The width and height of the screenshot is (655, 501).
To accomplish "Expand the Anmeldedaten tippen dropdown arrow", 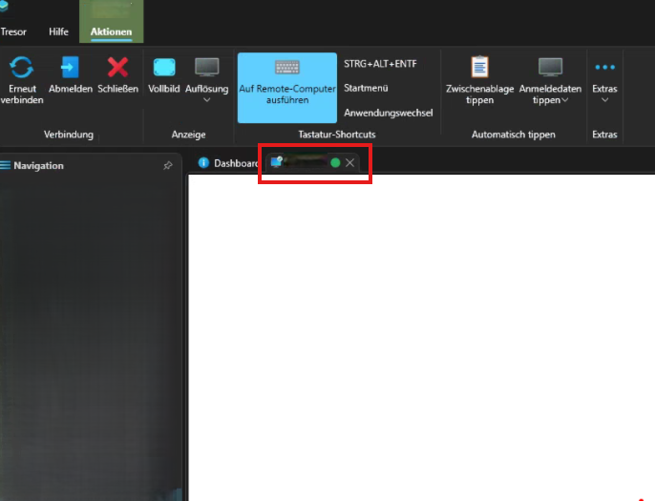I will (x=564, y=100).
